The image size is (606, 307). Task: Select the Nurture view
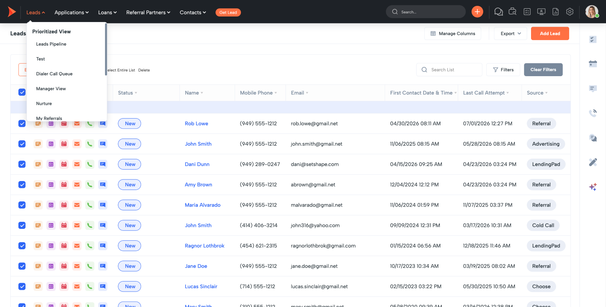pos(44,104)
